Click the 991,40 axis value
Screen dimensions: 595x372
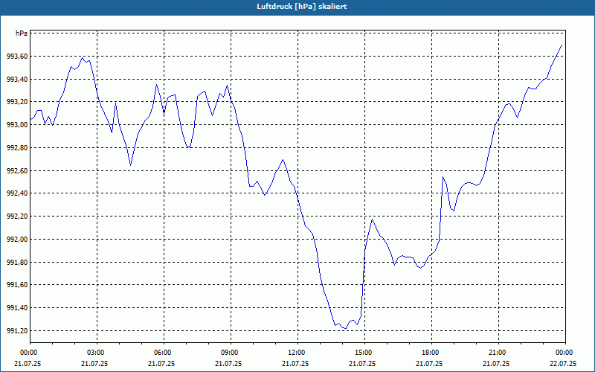(x=17, y=308)
